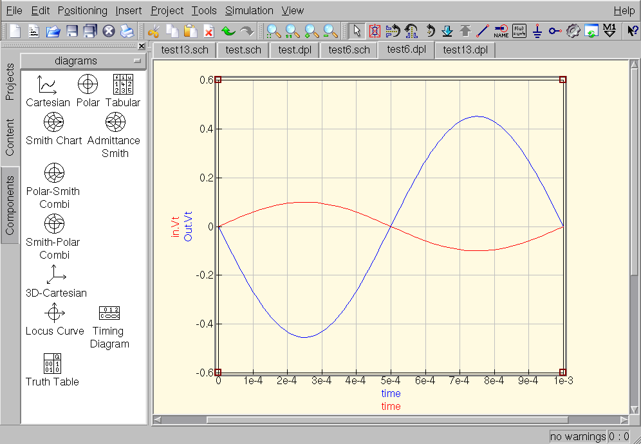Click the Print document icon
Viewport: 641px width, 444px height.
click(127, 31)
